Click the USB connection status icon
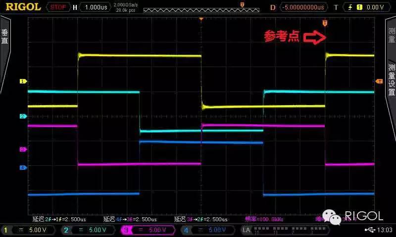Viewport: 396px width, 237px height. (370, 230)
